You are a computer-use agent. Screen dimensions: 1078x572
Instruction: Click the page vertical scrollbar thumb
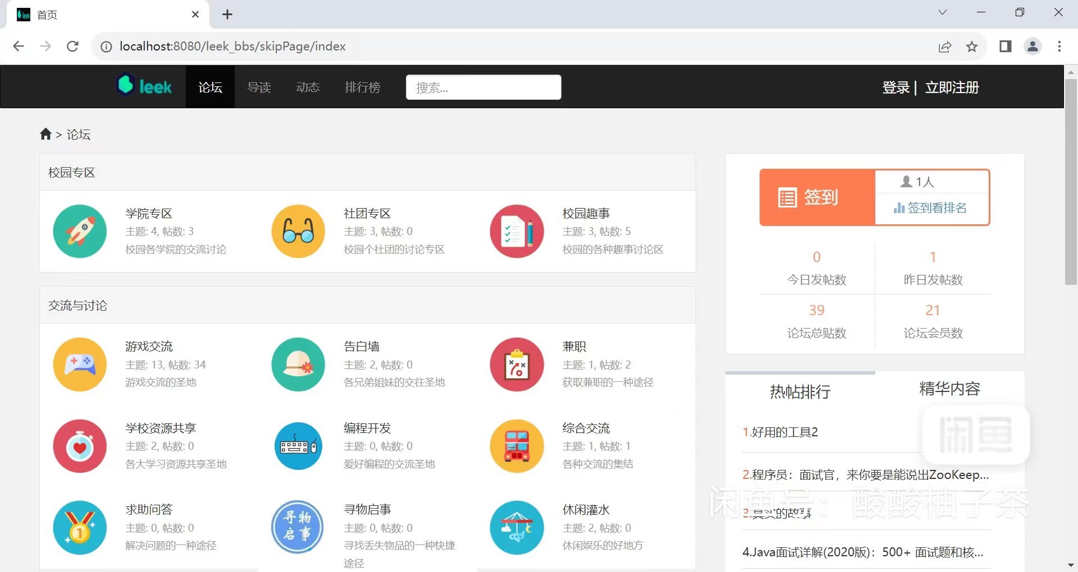[x=1071, y=179]
